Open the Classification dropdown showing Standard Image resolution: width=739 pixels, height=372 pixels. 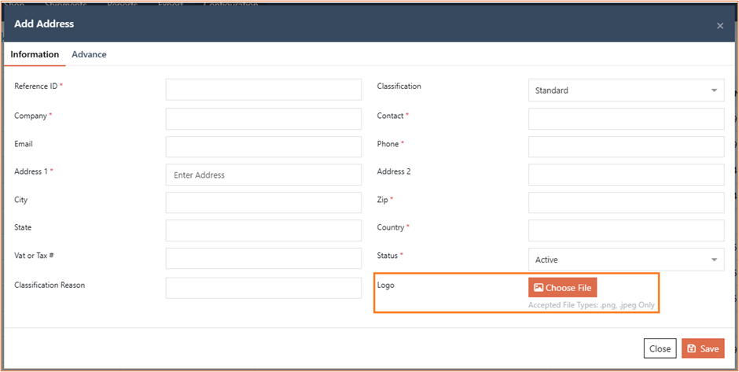coord(626,90)
